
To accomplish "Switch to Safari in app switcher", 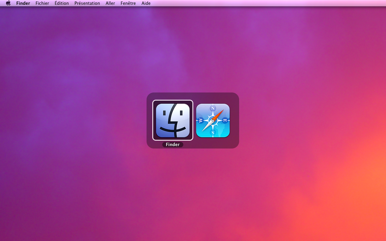I will 213,120.
